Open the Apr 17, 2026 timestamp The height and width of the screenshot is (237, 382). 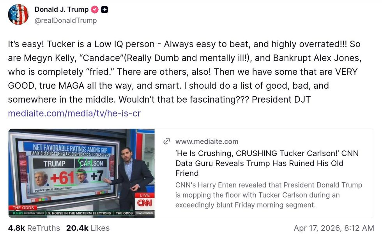click(x=334, y=228)
